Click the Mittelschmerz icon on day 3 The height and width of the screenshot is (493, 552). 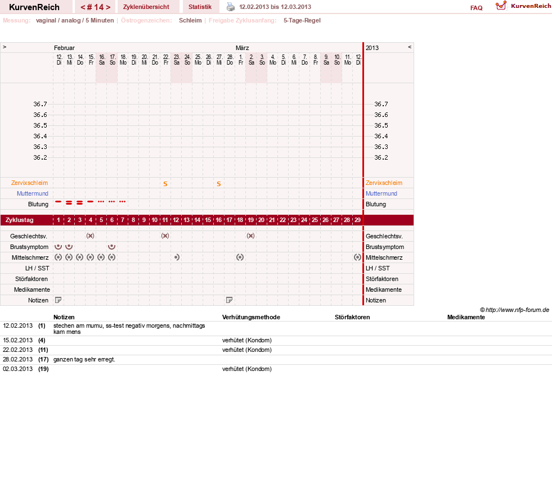[x=79, y=257]
